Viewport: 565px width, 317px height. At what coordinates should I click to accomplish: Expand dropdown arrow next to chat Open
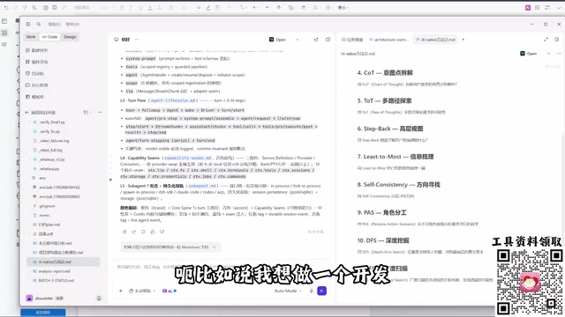(298, 40)
